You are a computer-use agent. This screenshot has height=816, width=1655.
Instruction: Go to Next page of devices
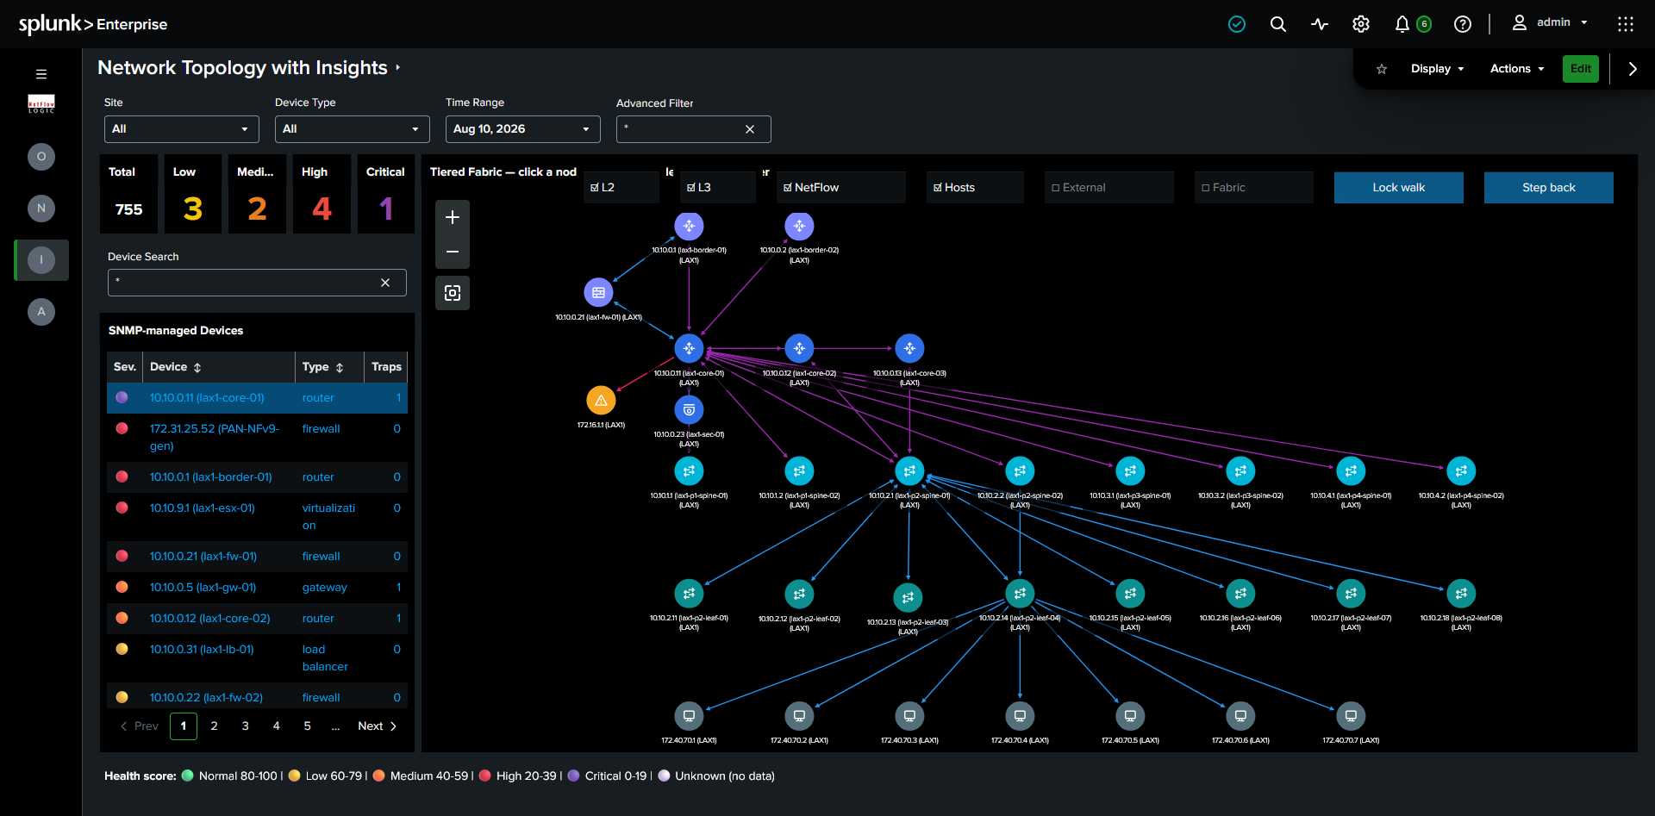pyautogui.click(x=378, y=726)
